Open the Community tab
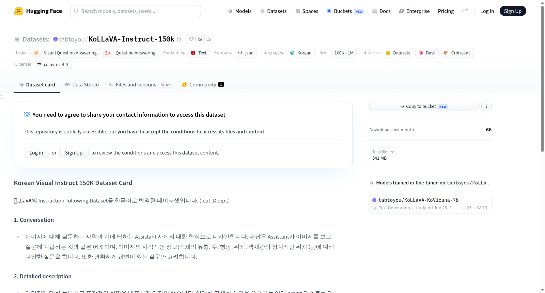The height and width of the screenshot is (293, 545). click(x=203, y=84)
